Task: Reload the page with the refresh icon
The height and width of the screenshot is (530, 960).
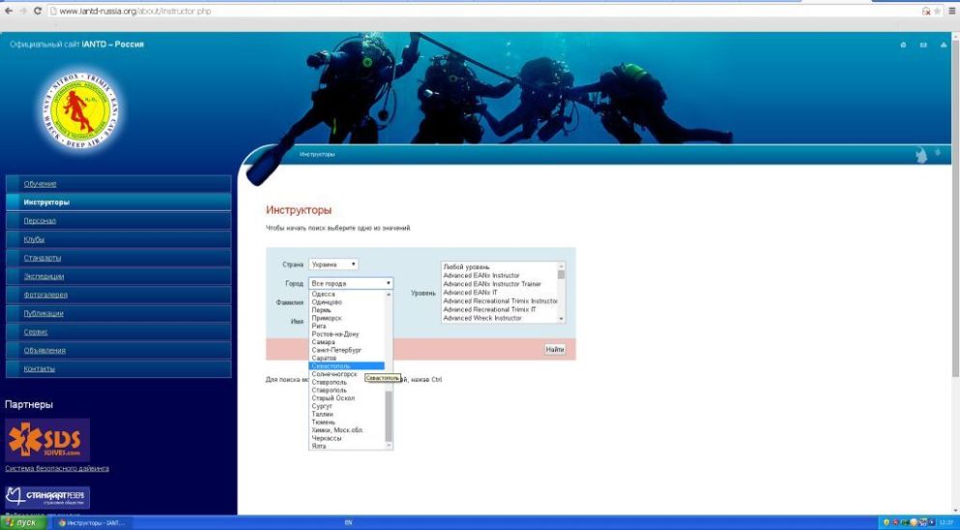Action: pyautogui.click(x=38, y=11)
